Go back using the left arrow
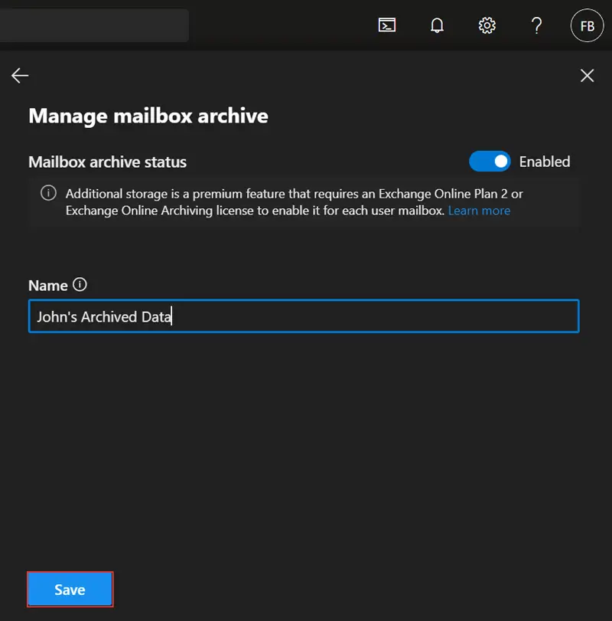Viewport: 612px width, 621px height. point(20,75)
